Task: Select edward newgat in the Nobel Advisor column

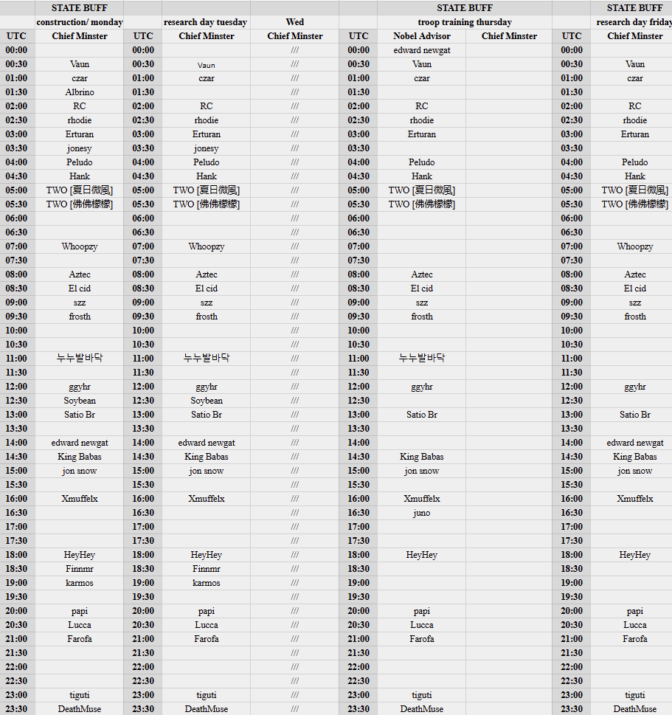Action: pyautogui.click(x=422, y=50)
